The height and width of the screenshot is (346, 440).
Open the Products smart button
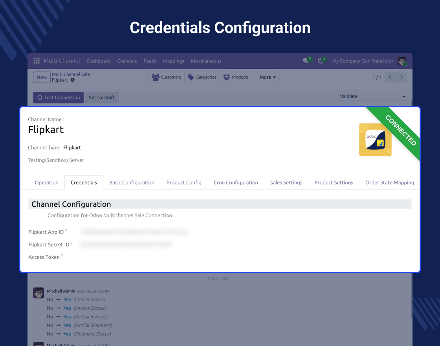[x=238, y=77]
